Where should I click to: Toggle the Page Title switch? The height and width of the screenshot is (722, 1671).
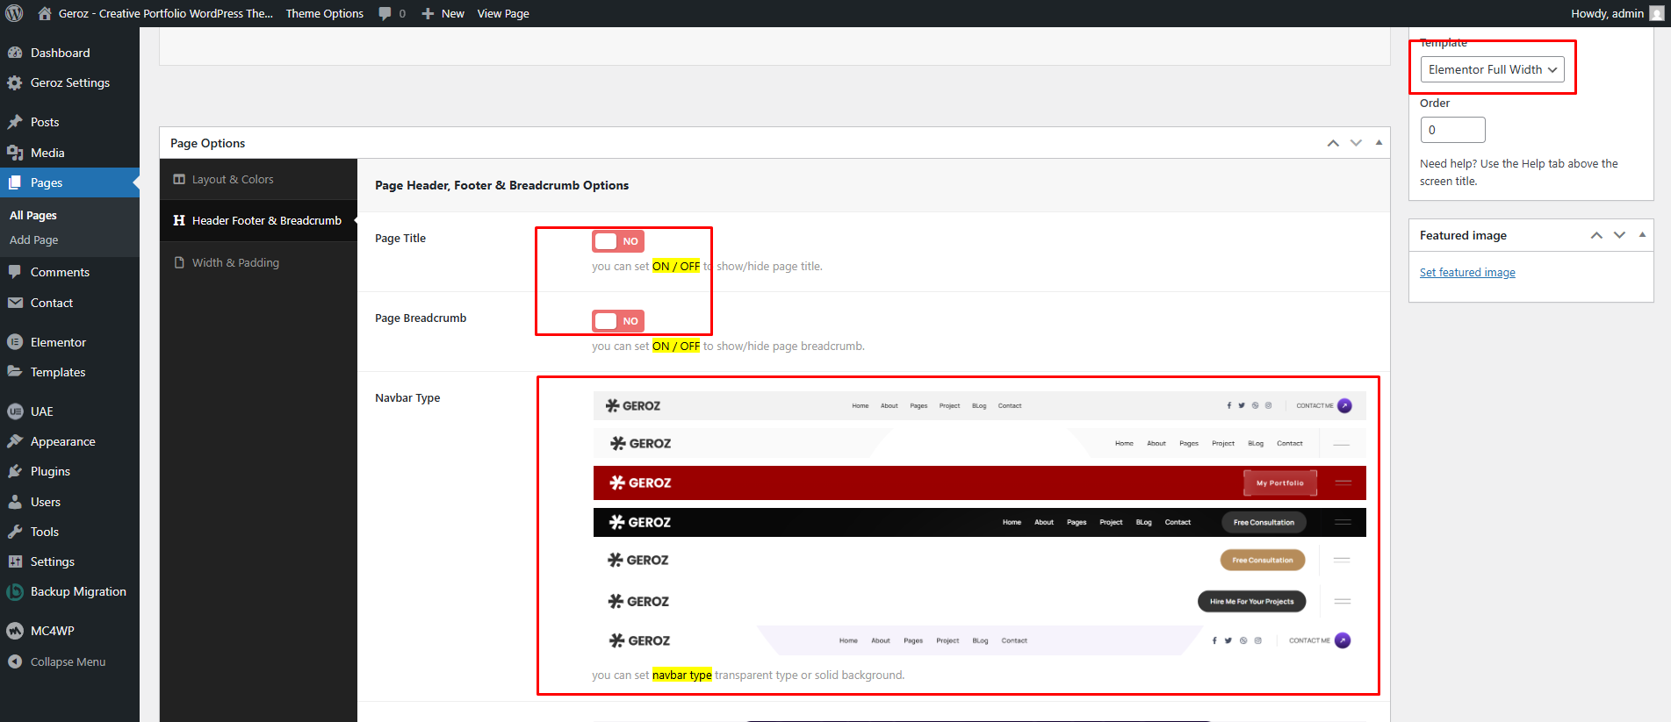click(618, 241)
